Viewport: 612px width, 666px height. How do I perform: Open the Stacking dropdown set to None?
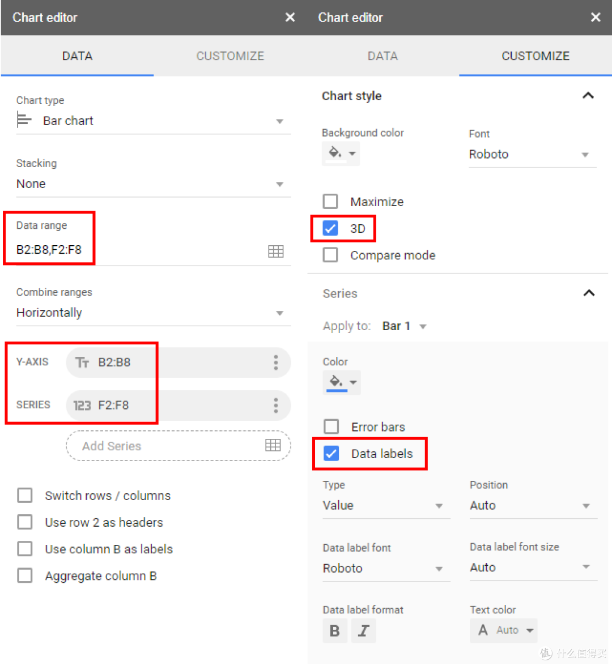pos(154,184)
